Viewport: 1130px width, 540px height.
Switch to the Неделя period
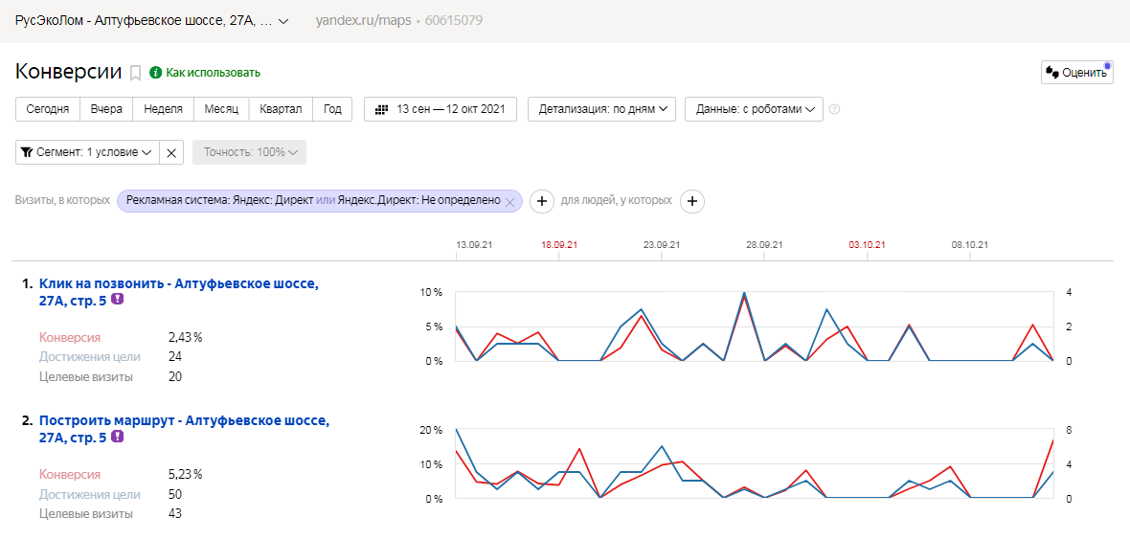[163, 109]
